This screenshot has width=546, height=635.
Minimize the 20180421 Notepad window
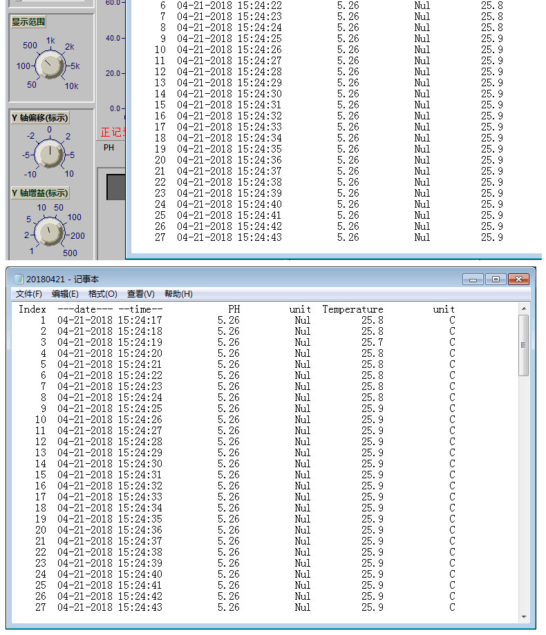coord(473,280)
